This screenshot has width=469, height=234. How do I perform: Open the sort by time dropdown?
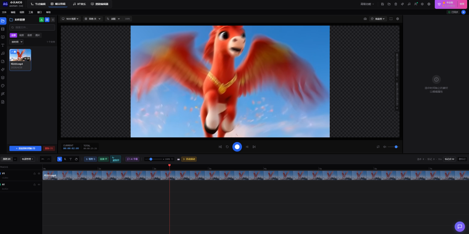pos(16,42)
